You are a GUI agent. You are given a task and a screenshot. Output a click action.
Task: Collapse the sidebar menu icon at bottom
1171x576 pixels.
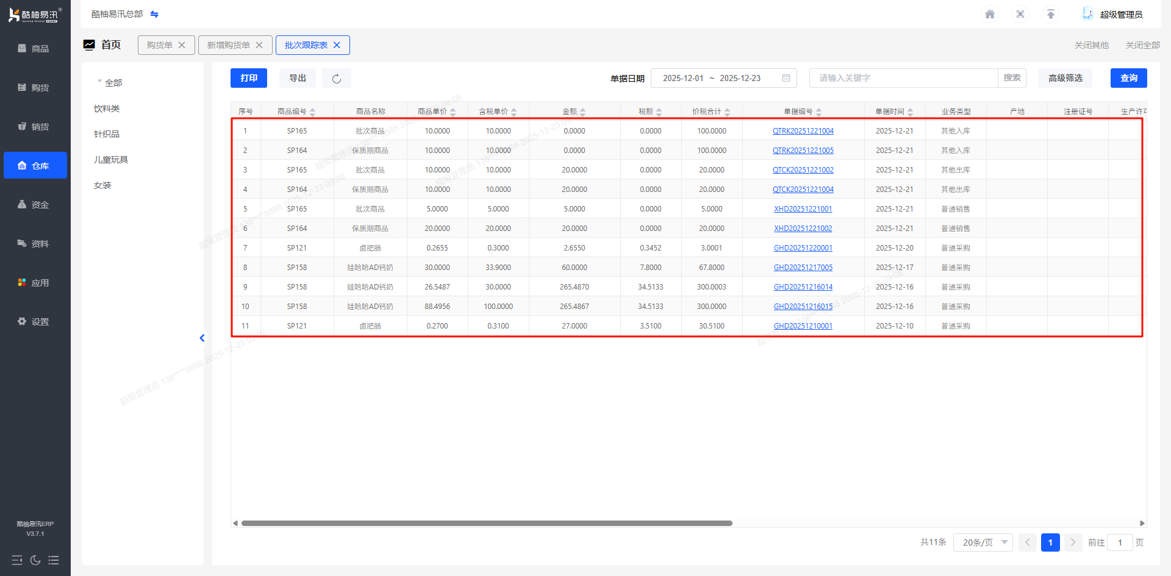click(17, 560)
